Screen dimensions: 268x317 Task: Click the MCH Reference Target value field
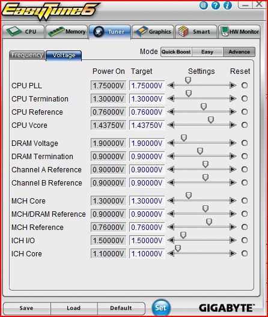pyautogui.click(x=147, y=227)
